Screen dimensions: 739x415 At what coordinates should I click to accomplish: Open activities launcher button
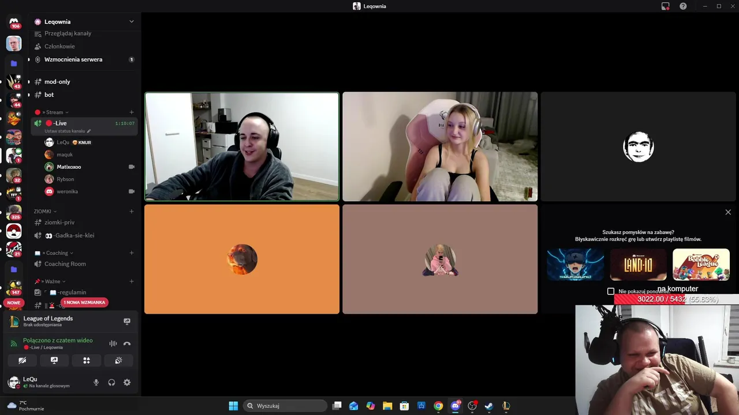click(x=87, y=360)
